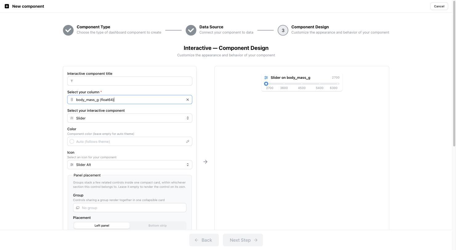Image resolution: width=456 pixels, height=250 pixels.
Task: Click the 2700 current value in preview
Action: pos(336,78)
